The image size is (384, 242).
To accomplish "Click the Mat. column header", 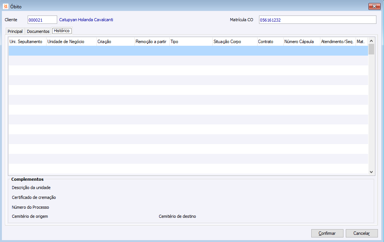I will 362,42.
